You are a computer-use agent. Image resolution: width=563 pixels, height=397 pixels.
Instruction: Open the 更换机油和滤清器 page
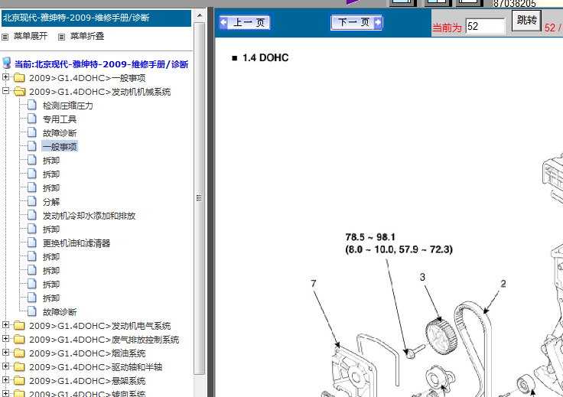coord(76,243)
